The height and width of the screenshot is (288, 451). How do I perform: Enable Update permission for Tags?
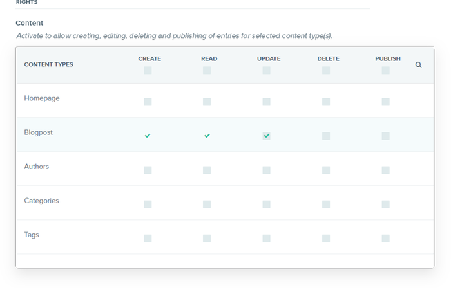[x=266, y=239]
